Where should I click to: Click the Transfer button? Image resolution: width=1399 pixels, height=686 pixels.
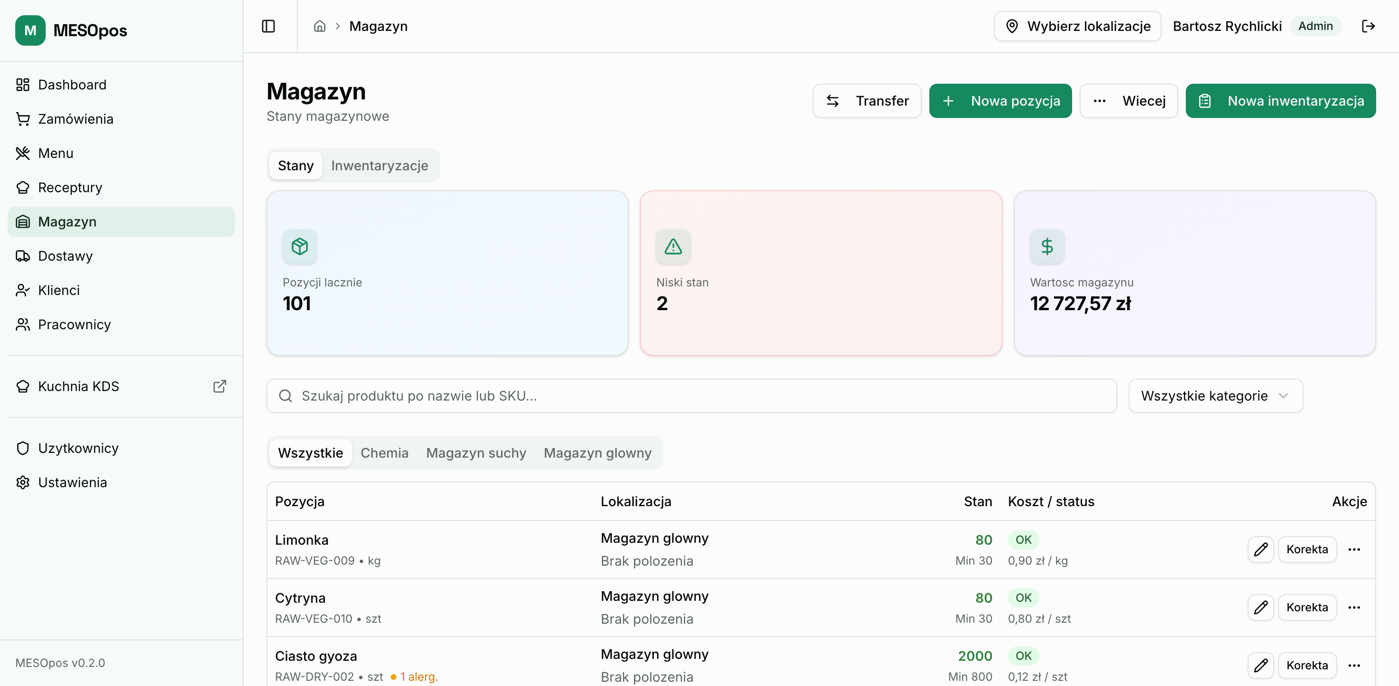coord(867,101)
